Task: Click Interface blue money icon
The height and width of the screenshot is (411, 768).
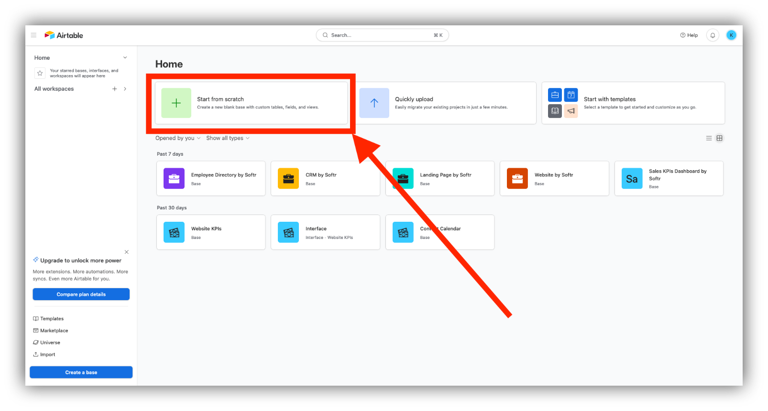Action: 288,232
